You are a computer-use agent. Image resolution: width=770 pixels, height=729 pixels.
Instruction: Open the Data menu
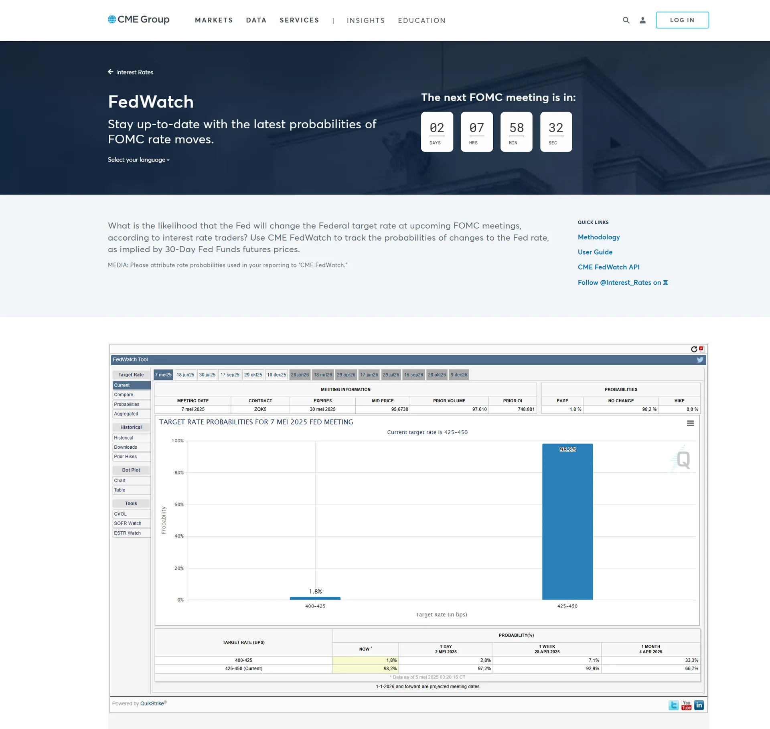pyautogui.click(x=256, y=20)
